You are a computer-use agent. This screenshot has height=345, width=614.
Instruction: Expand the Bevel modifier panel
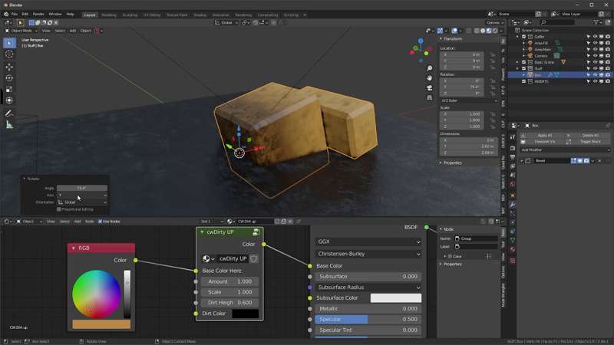click(x=522, y=161)
